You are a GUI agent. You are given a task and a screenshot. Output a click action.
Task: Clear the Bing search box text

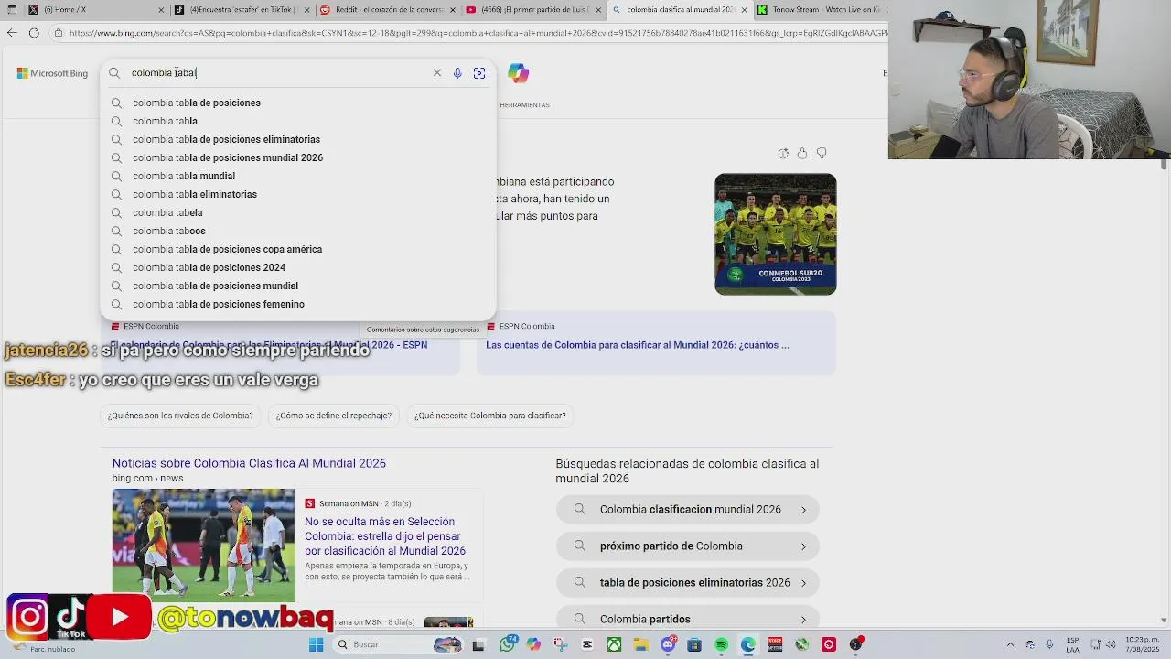(437, 72)
